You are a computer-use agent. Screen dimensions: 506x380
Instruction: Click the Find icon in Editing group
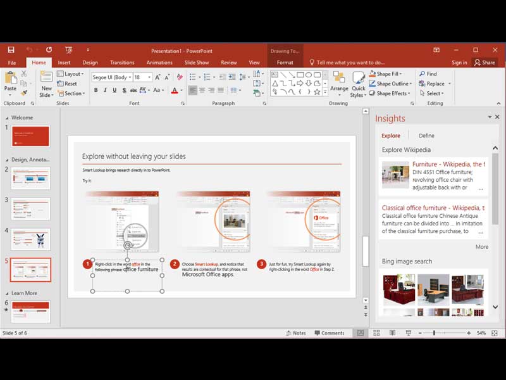[x=428, y=74]
